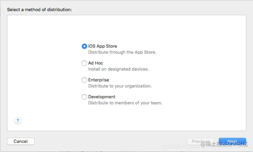
Task: Open help with the question mark icon
Action: pyautogui.click(x=18, y=121)
